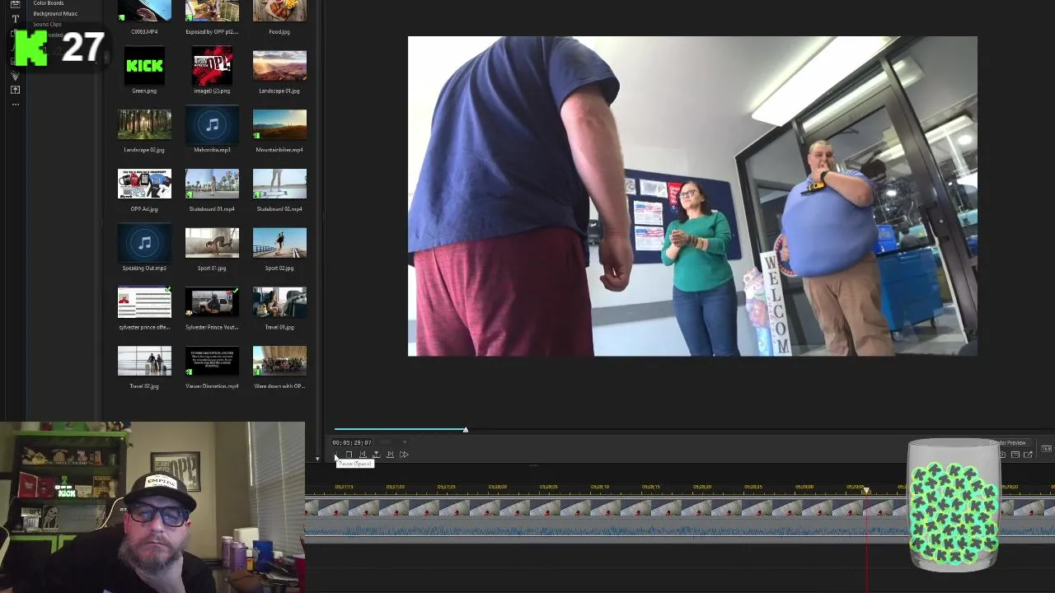Select the Sport 02.jpg thumbnail
Screen dimensions: 1055x593
tap(279, 243)
